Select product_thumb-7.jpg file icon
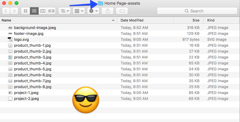The width and height of the screenshot is (240, 122). (x=10, y=81)
